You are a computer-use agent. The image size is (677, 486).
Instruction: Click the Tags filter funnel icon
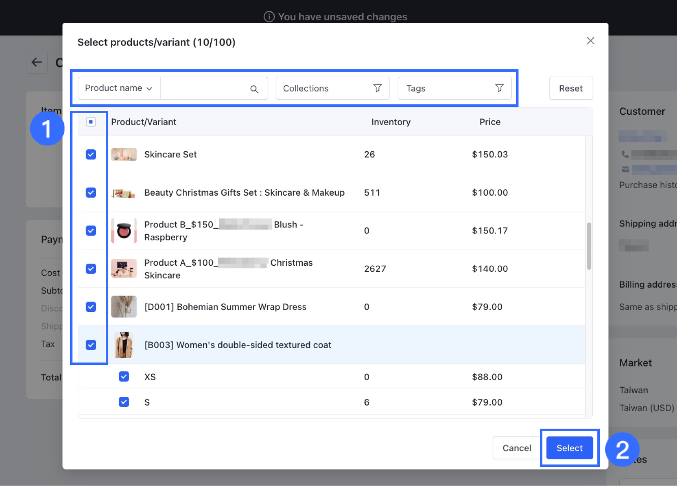pos(499,88)
